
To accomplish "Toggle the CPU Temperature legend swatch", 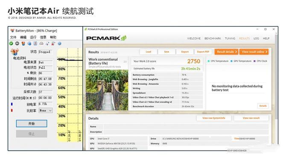I will (x=208, y=61).
